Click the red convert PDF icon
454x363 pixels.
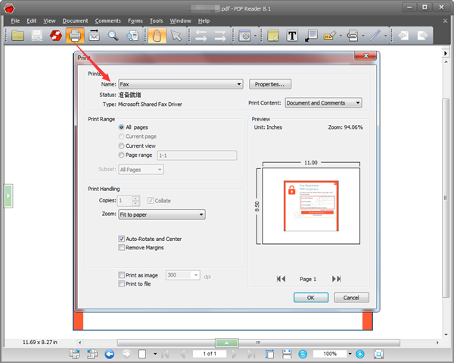tap(56, 36)
